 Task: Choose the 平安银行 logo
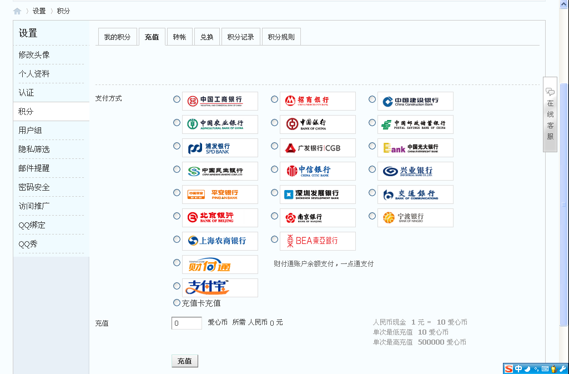pos(220,195)
